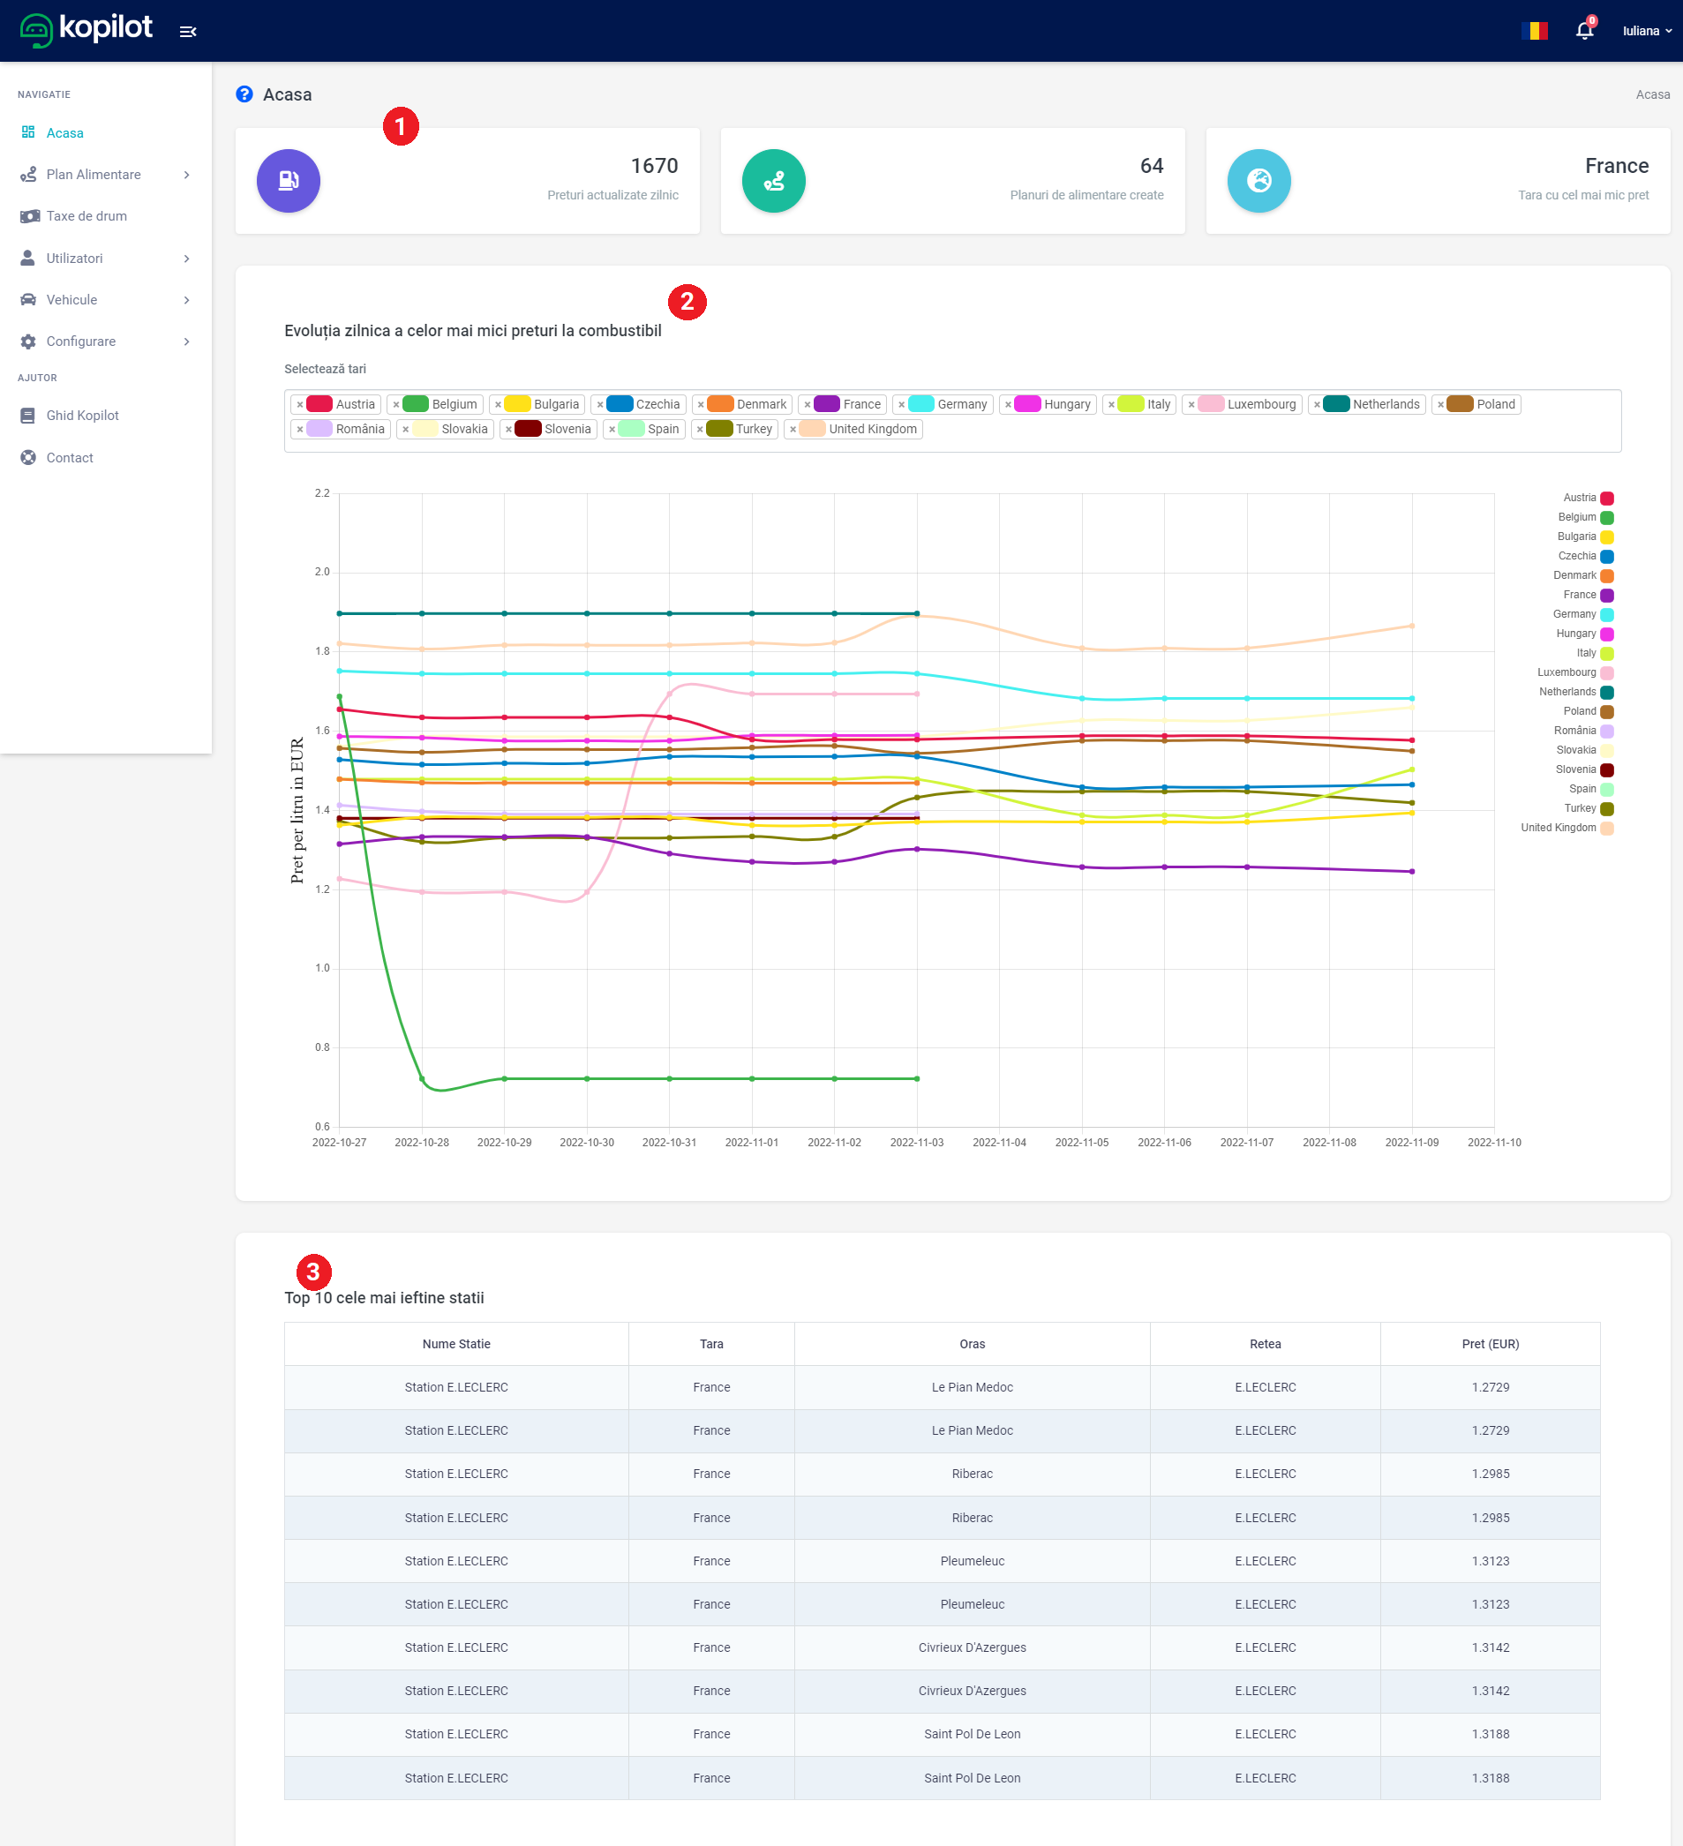The width and height of the screenshot is (1683, 1846).
Task: Click the Pret (EUR) column header
Action: pyautogui.click(x=1489, y=1344)
